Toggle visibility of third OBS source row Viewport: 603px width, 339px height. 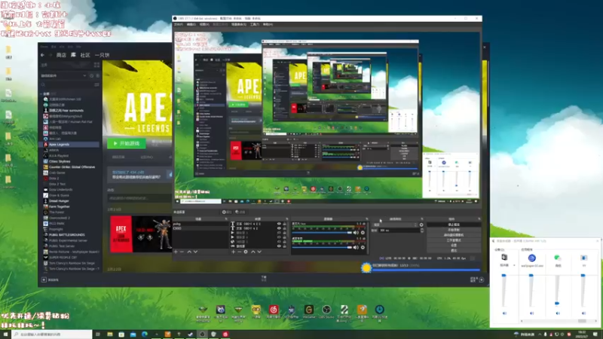click(x=279, y=233)
